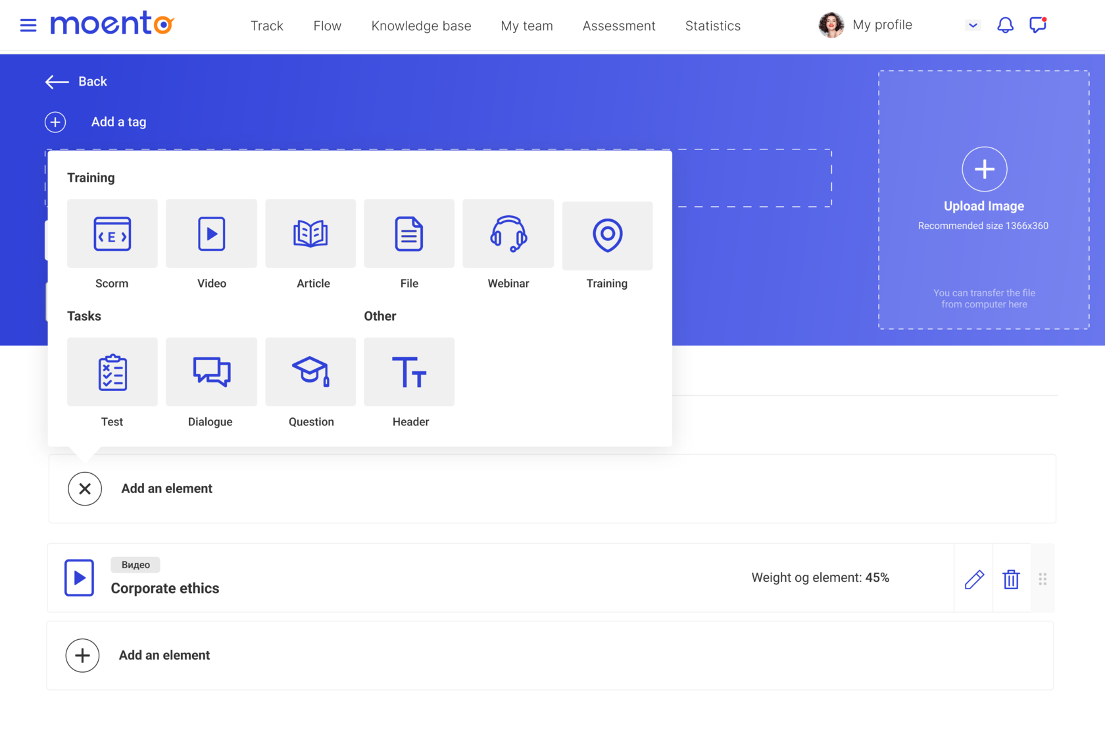Go back using the Back arrow
The width and height of the screenshot is (1105, 732).
(x=57, y=82)
